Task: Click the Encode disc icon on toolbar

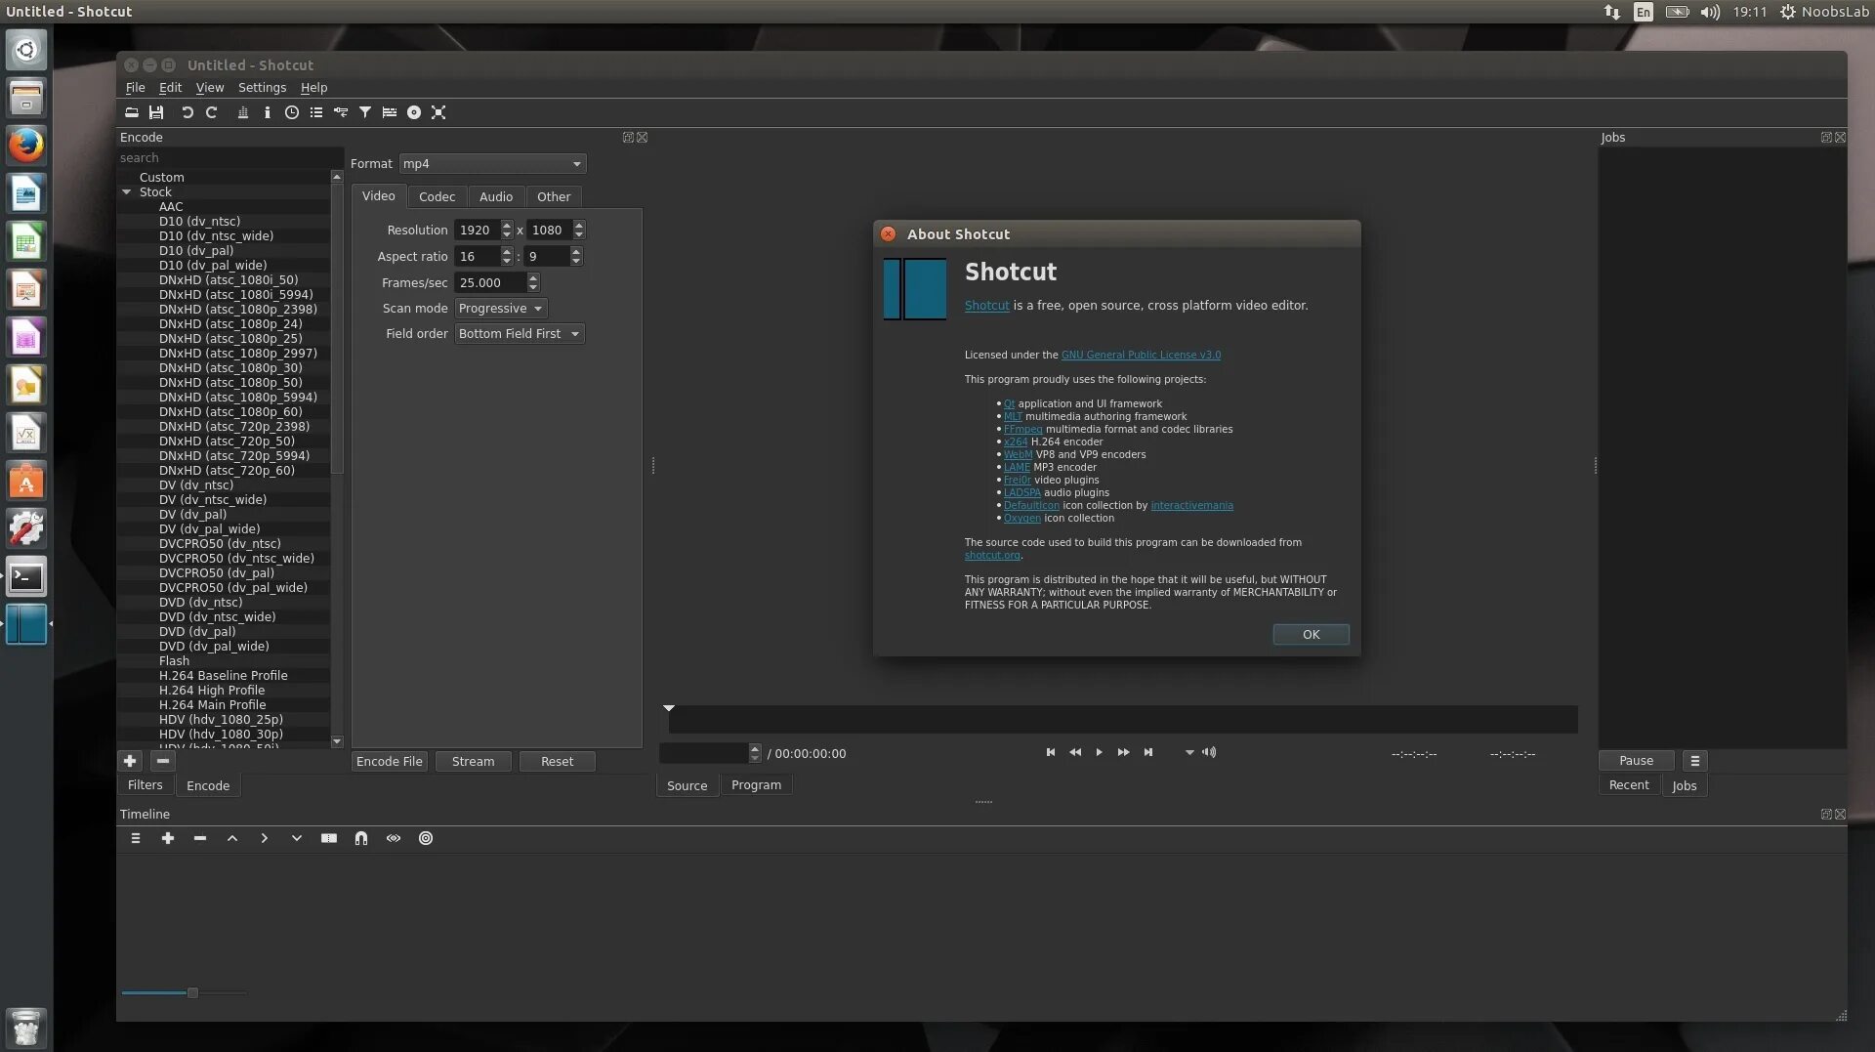Action: tap(414, 112)
